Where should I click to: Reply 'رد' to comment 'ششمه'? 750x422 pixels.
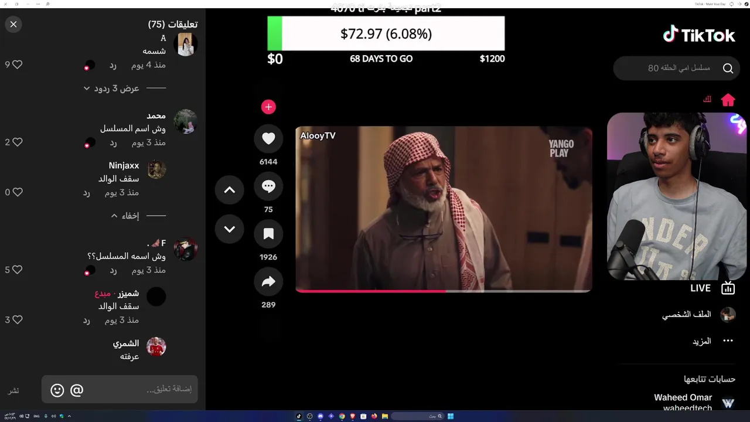pos(114,65)
